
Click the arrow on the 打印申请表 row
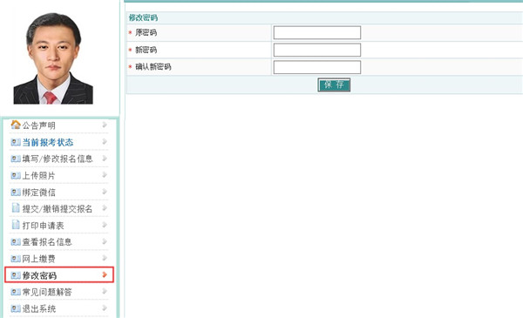pyautogui.click(x=105, y=225)
